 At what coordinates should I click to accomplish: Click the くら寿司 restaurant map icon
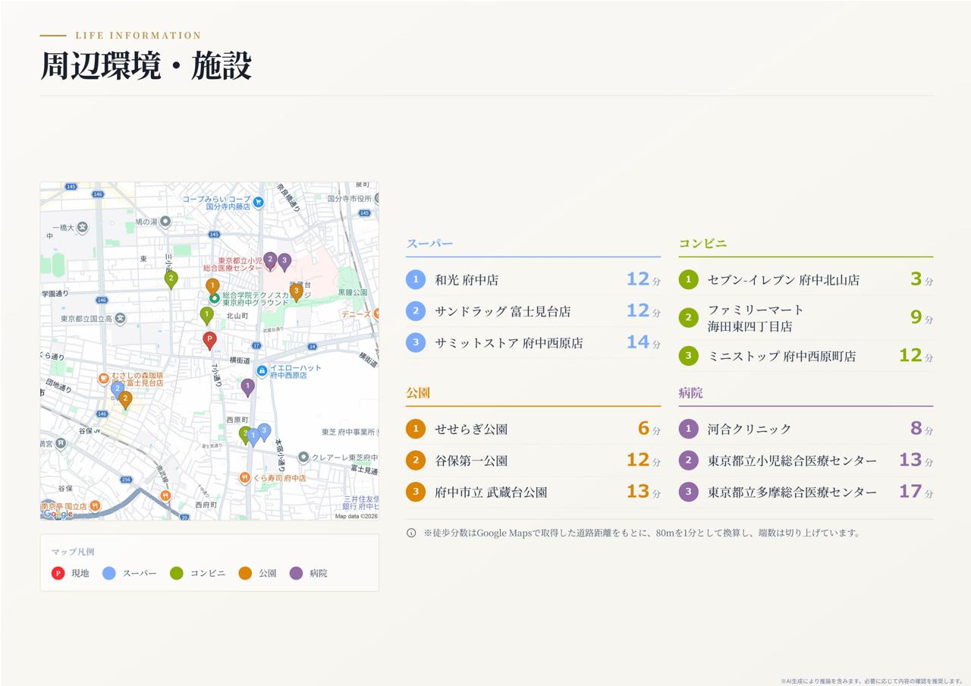[244, 478]
